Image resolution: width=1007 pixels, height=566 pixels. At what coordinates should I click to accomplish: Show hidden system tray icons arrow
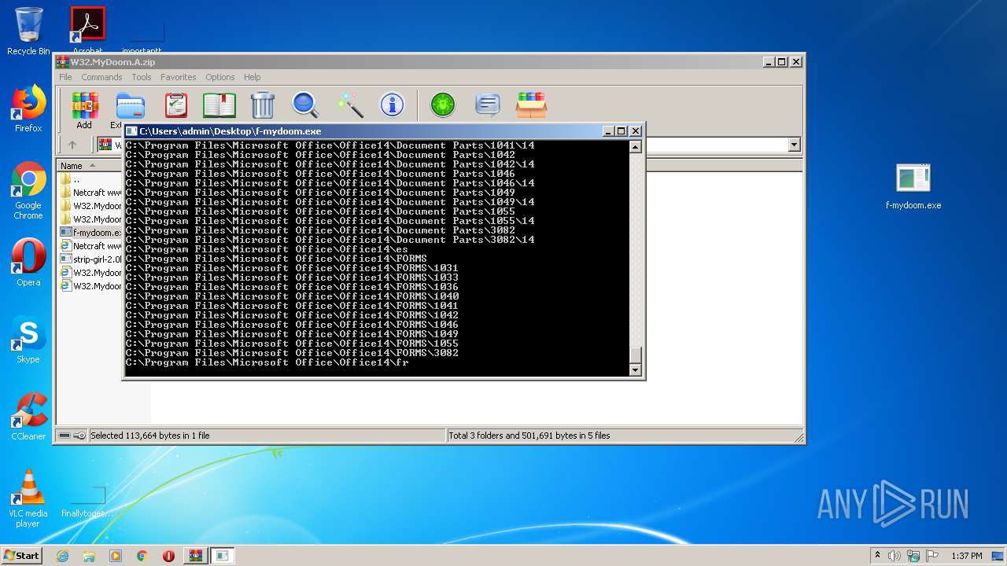(877, 556)
